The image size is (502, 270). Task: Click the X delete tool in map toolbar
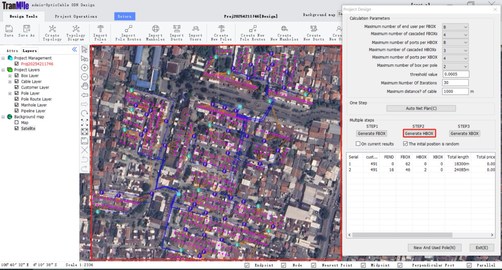coord(85,150)
